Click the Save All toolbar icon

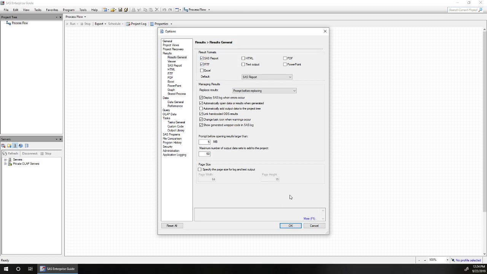pos(126,10)
